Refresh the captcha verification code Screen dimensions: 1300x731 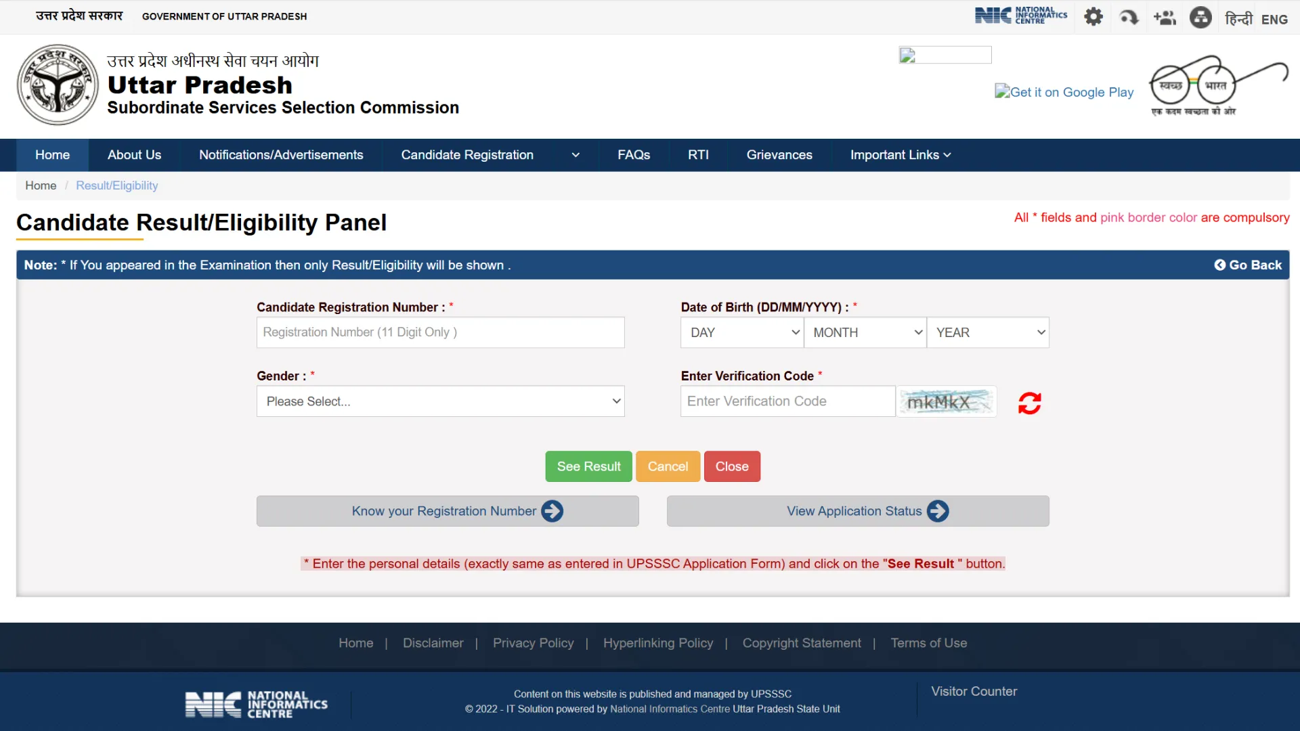(1028, 403)
